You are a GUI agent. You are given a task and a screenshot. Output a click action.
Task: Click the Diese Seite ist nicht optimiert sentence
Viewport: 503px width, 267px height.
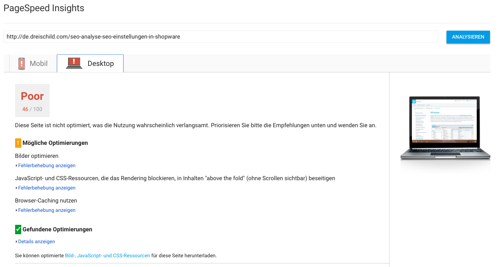(196, 125)
